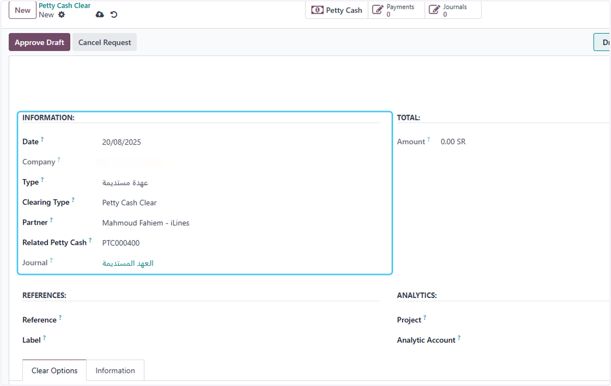This screenshot has height=386, width=611.
Task: Click the help question mark beside Amount
Action: (429, 139)
